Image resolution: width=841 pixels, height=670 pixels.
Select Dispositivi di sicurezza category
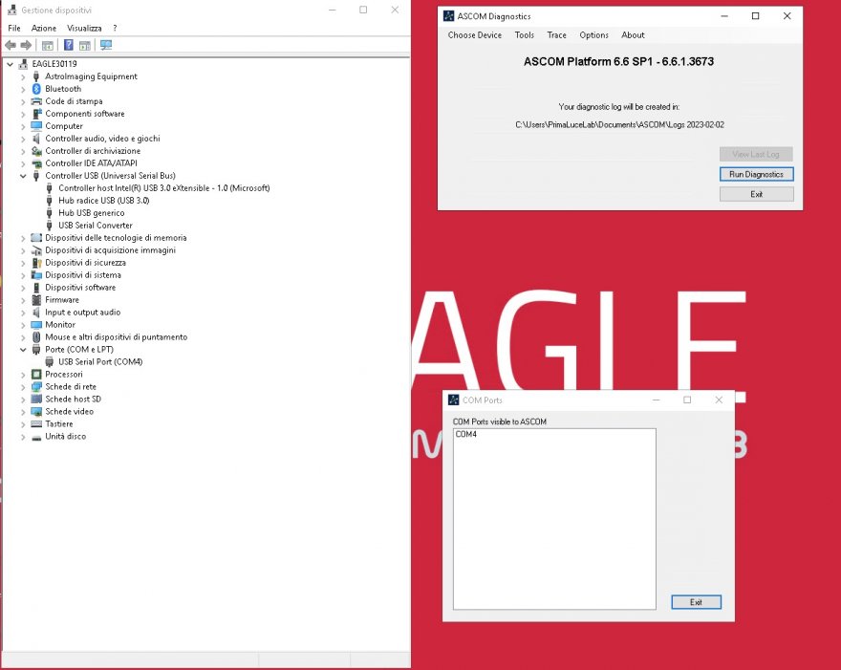[85, 263]
